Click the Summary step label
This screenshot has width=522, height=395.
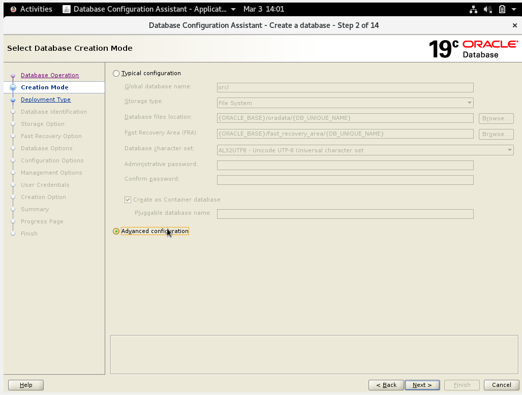(35, 209)
